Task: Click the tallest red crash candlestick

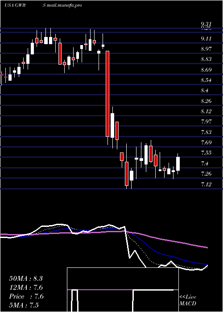Action: (107, 94)
